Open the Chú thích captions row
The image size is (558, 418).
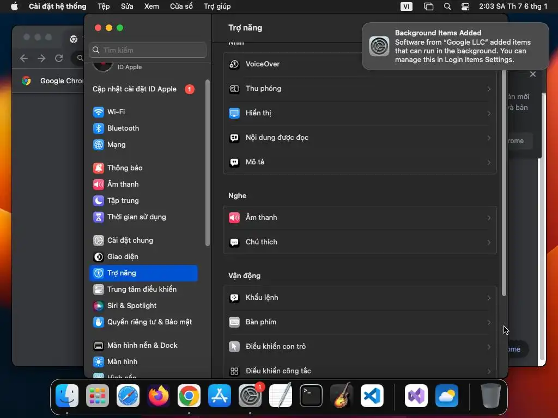360,242
